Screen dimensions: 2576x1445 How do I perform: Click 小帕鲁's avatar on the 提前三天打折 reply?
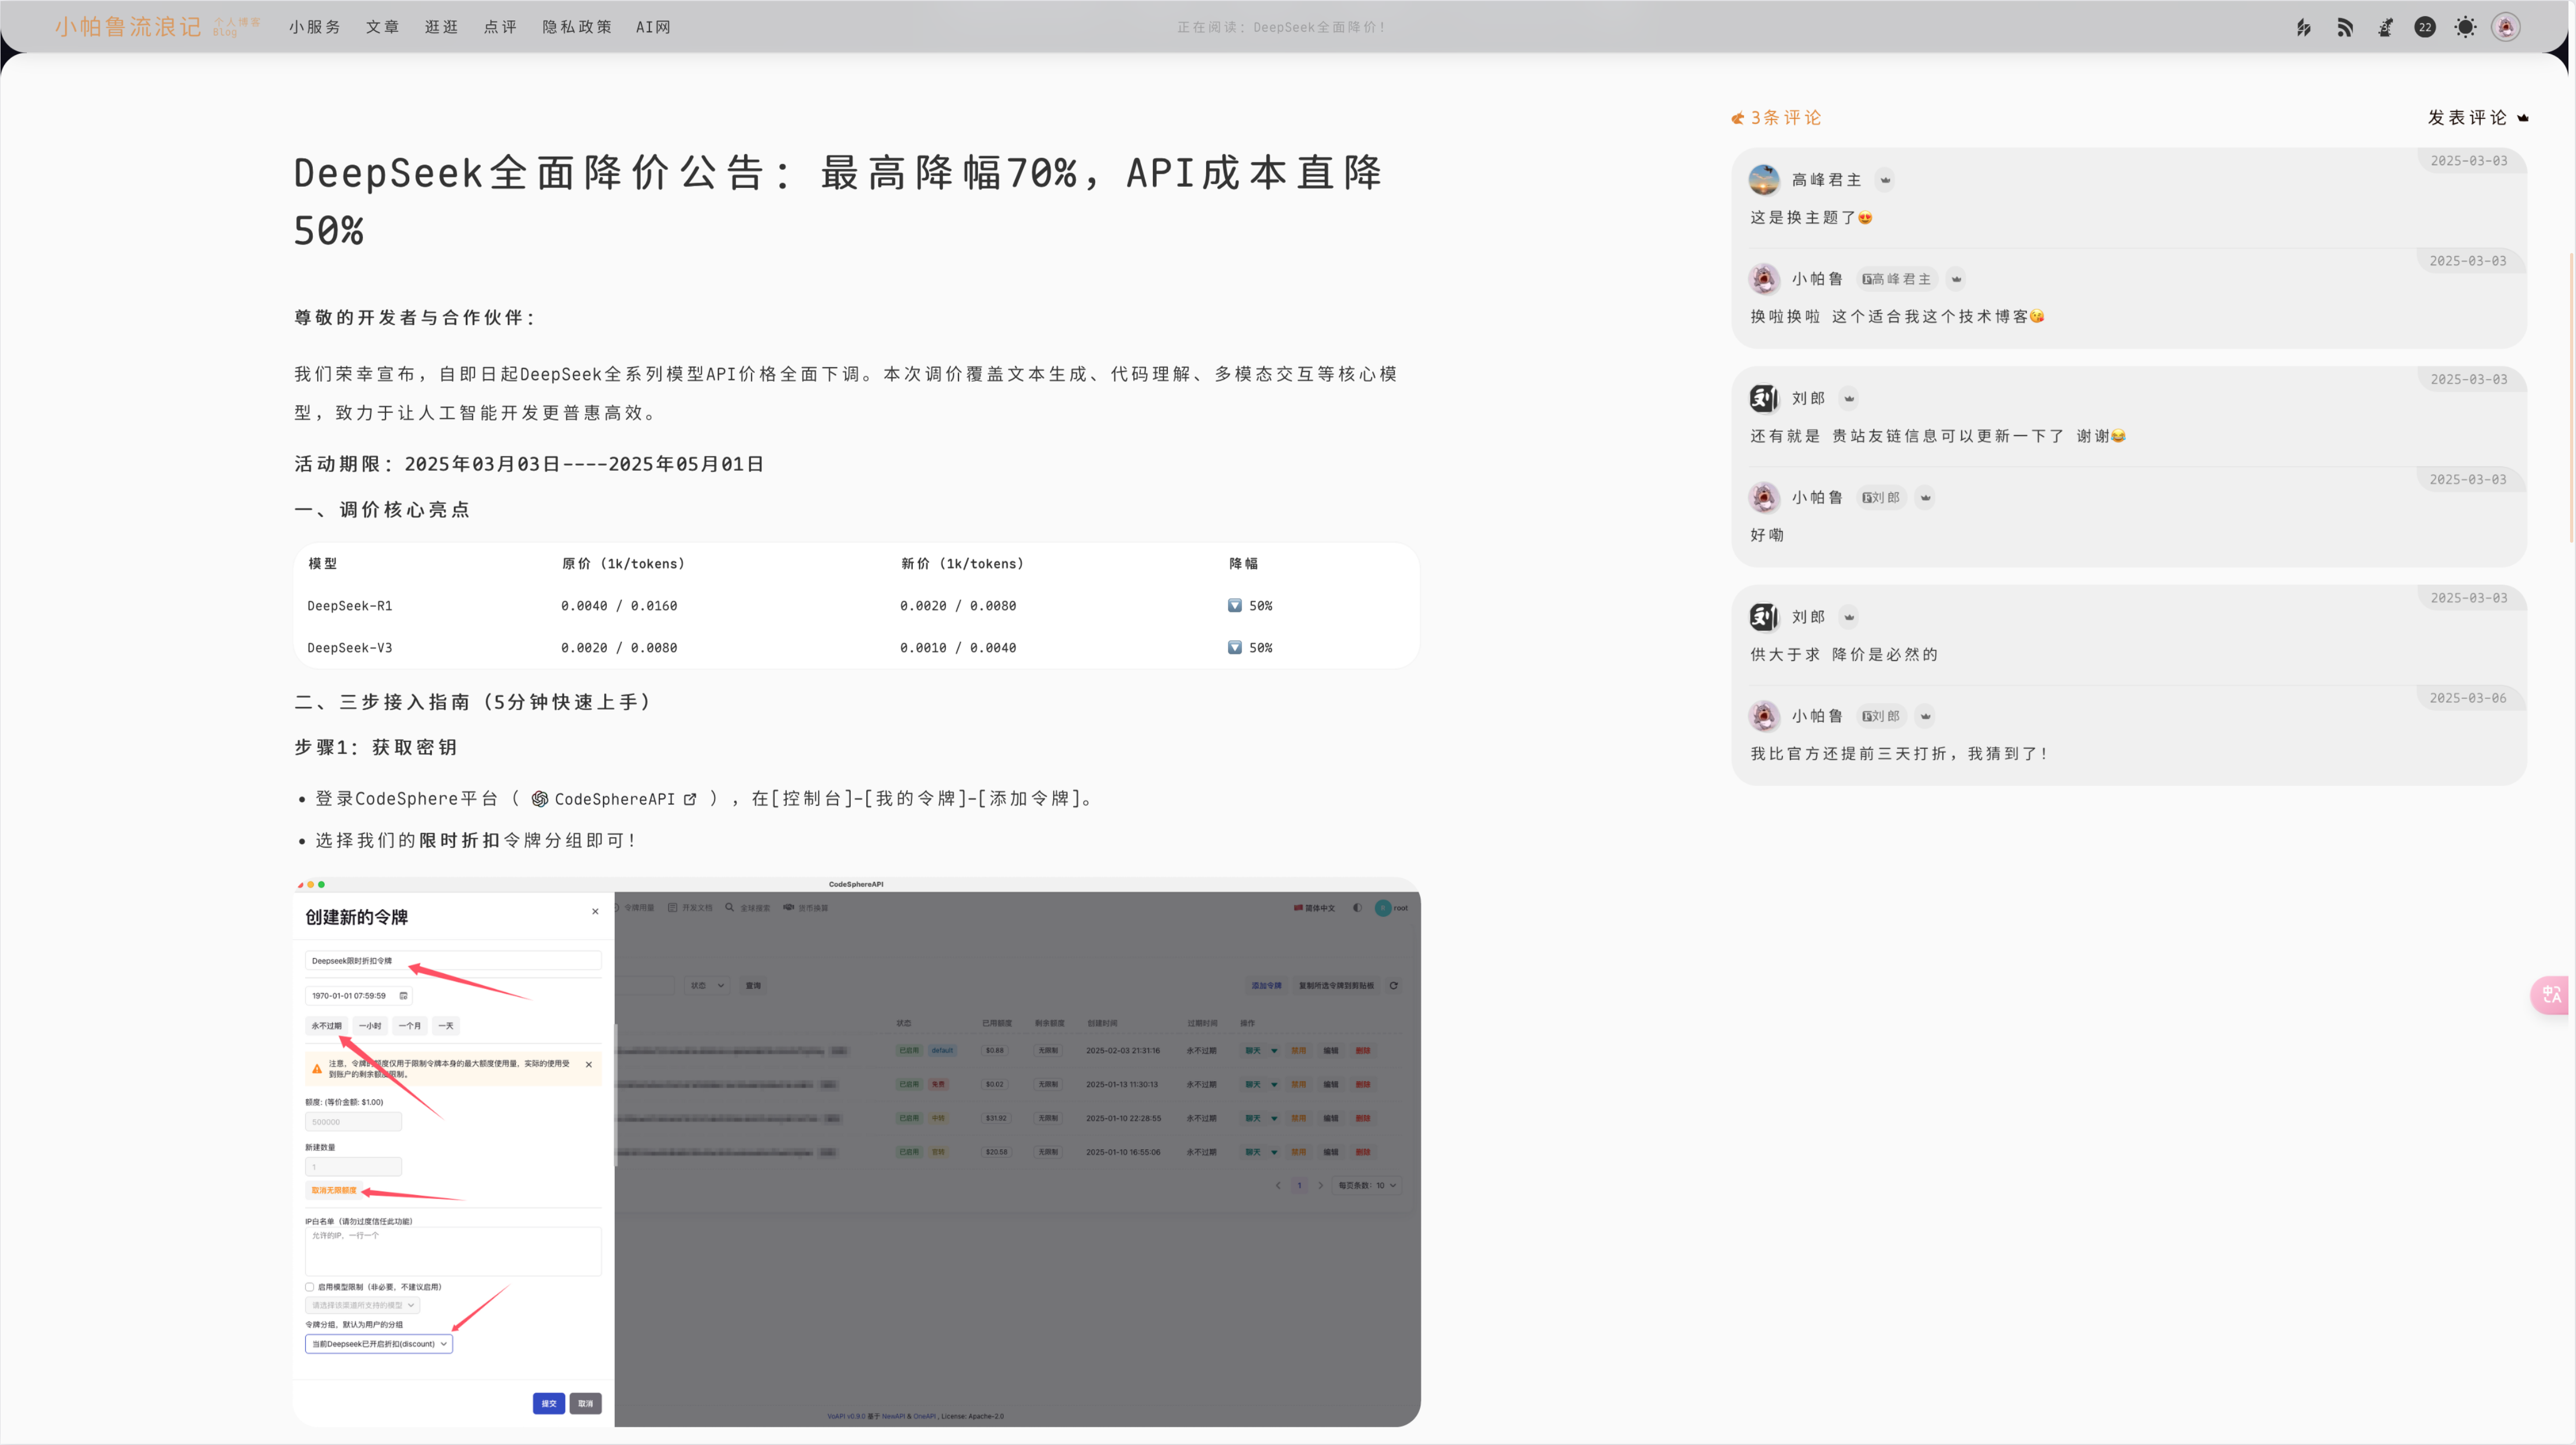pos(1764,716)
